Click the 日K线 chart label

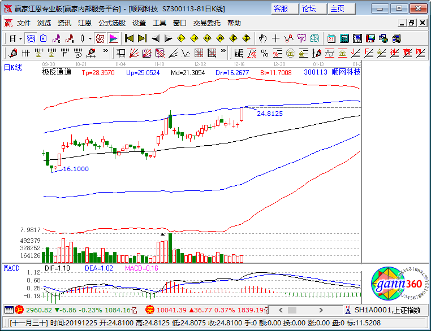click(x=12, y=68)
